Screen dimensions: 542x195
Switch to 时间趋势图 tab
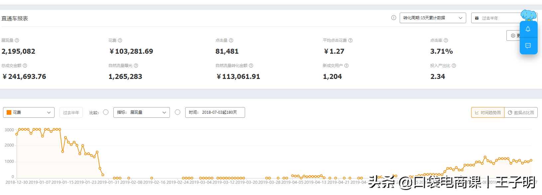(x=488, y=112)
